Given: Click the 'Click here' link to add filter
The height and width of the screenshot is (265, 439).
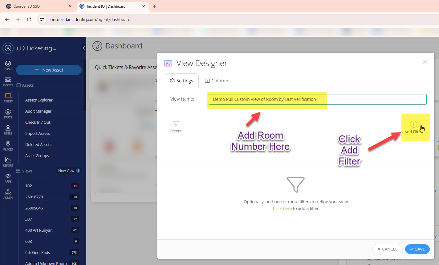Looking at the screenshot, I should pos(282,208).
